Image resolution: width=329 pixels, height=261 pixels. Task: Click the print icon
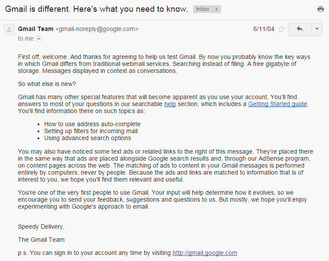[320, 9]
